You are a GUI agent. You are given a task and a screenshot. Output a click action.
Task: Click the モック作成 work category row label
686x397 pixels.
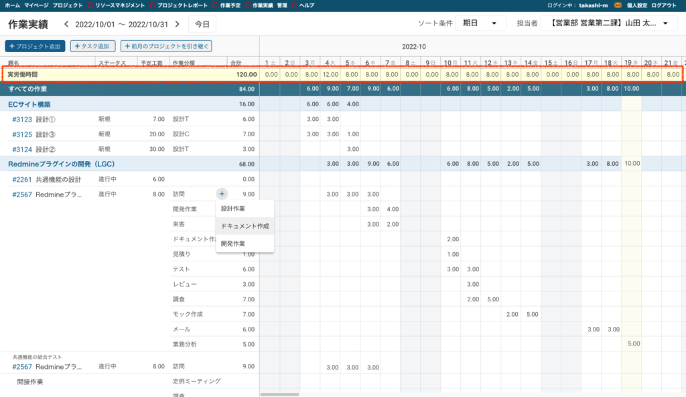point(188,314)
